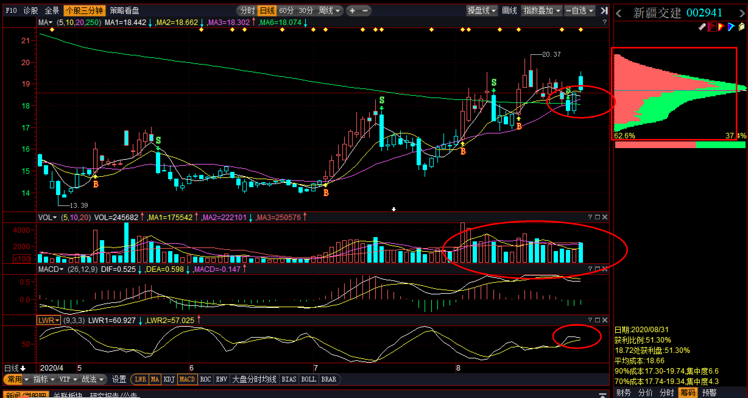The width and height of the screenshot is (748, 398).
Task: Toggle the ENV indicator button
Action: [221, 379]
